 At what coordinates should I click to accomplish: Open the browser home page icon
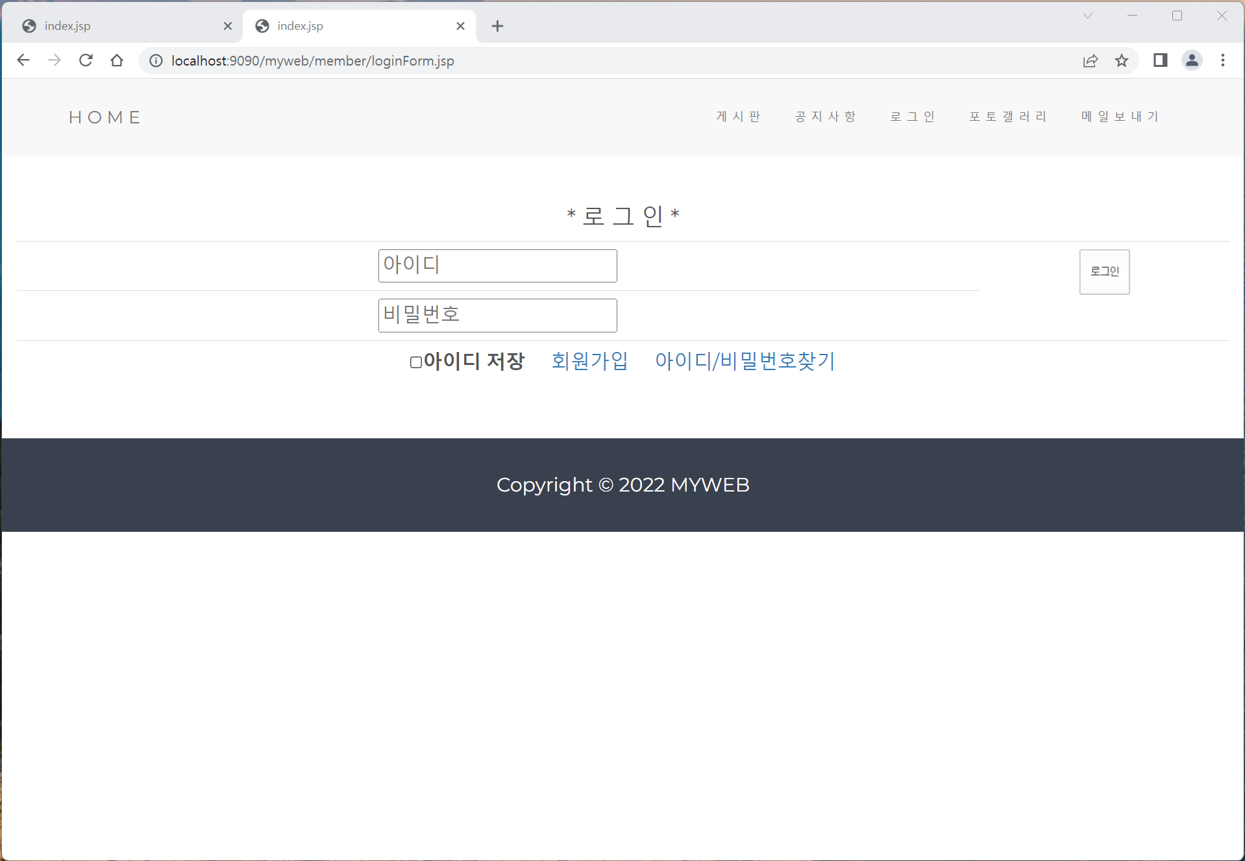click(116, 60)
